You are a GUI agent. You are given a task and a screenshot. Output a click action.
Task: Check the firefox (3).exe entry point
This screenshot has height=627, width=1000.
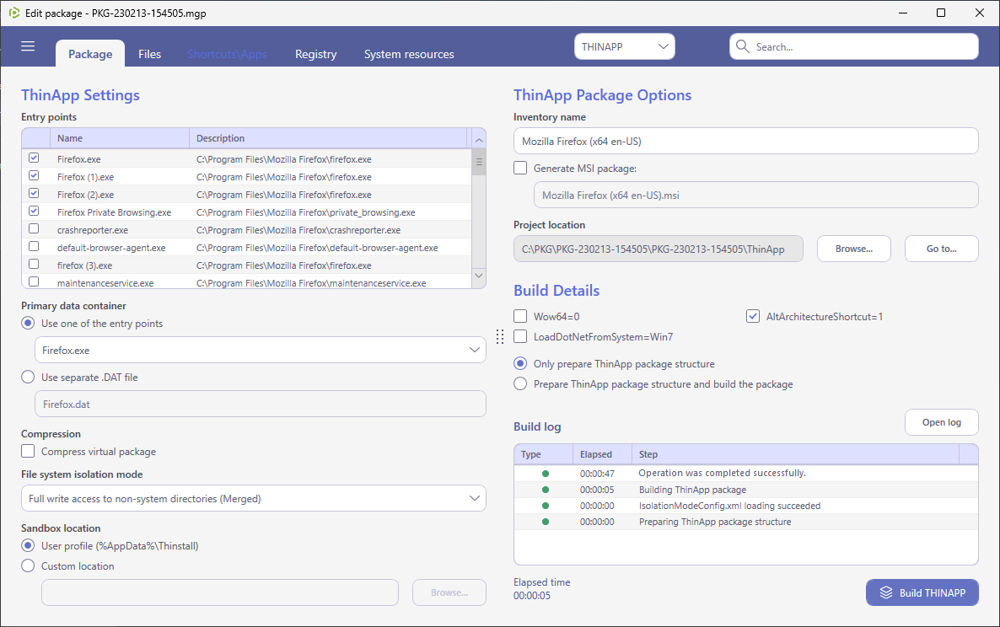34,265
